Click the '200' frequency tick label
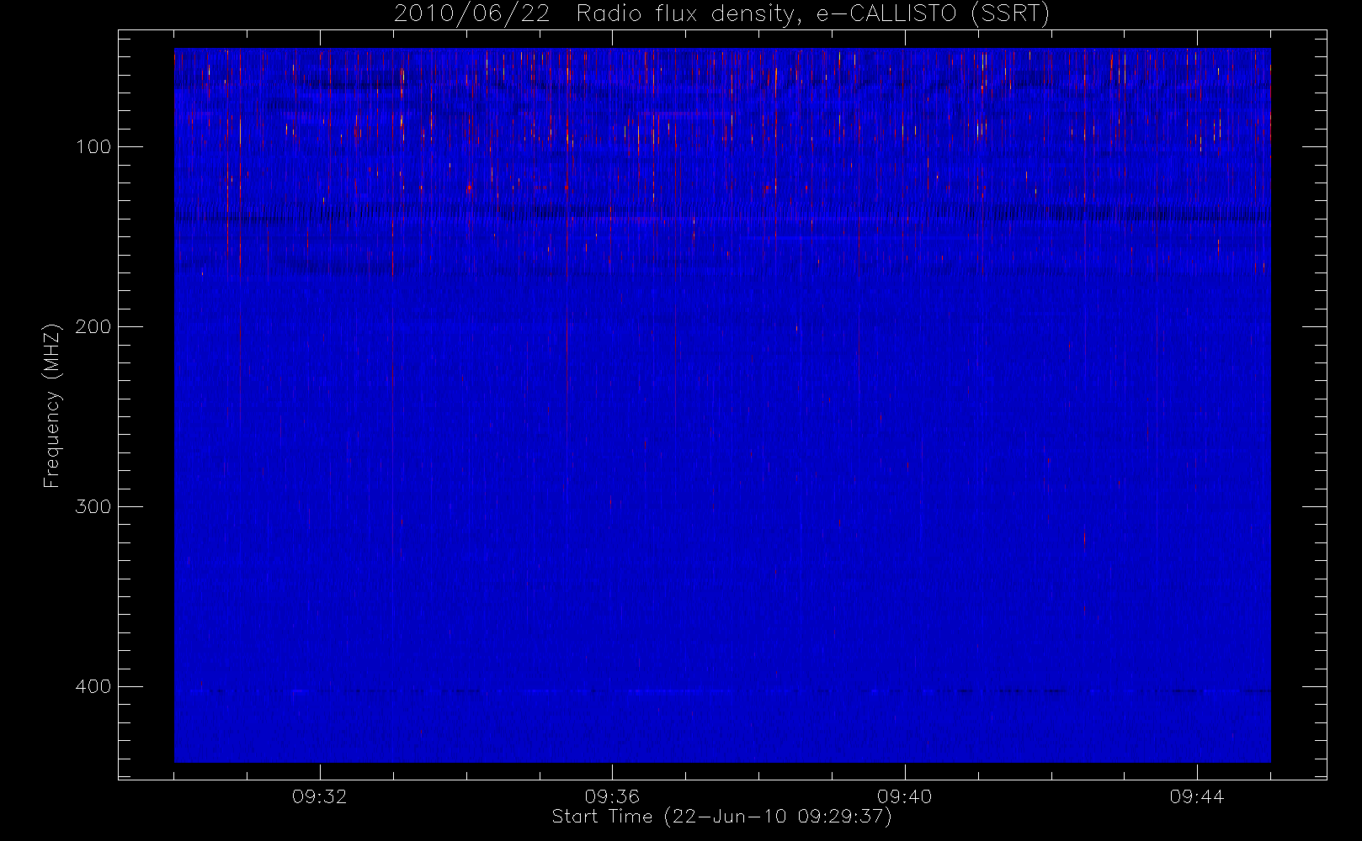The image size is (1362, 841). [93, 327]
